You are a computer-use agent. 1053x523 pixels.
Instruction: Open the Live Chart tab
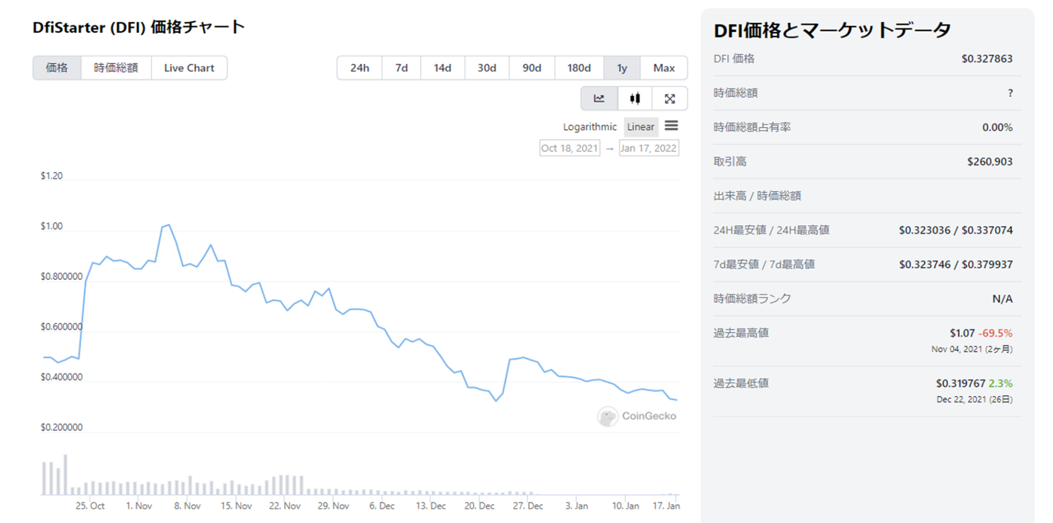[x=189, y=68]
